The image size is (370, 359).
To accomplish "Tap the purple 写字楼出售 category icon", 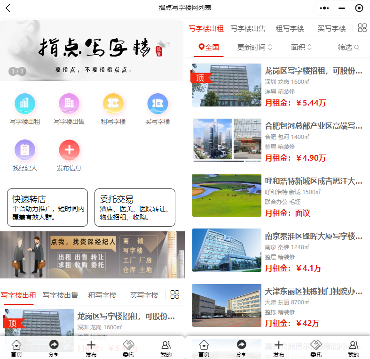I will pos(69,104).
